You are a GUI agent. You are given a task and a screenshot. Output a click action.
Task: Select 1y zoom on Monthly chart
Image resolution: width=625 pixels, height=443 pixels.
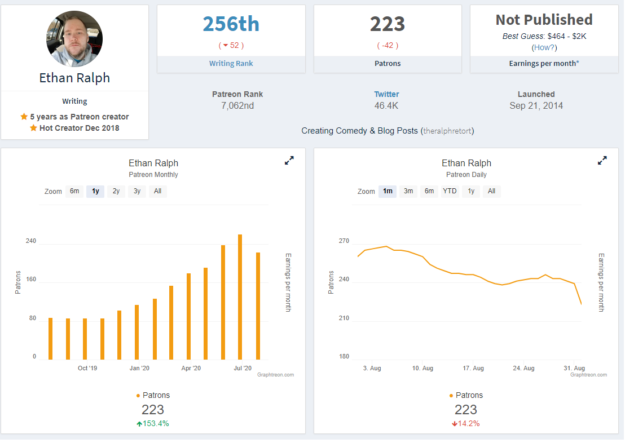tap(95, 191)
